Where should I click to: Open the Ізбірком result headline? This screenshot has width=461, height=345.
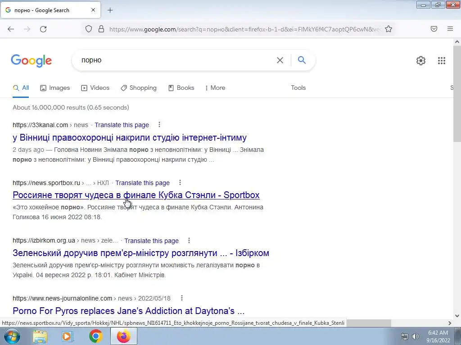[141, 252]
